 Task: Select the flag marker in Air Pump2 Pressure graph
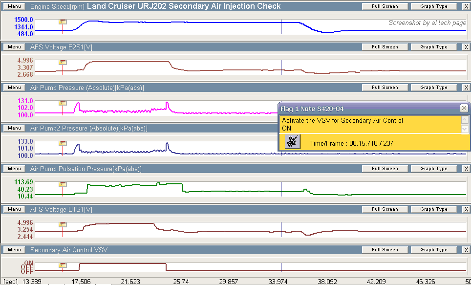point(63,143)
